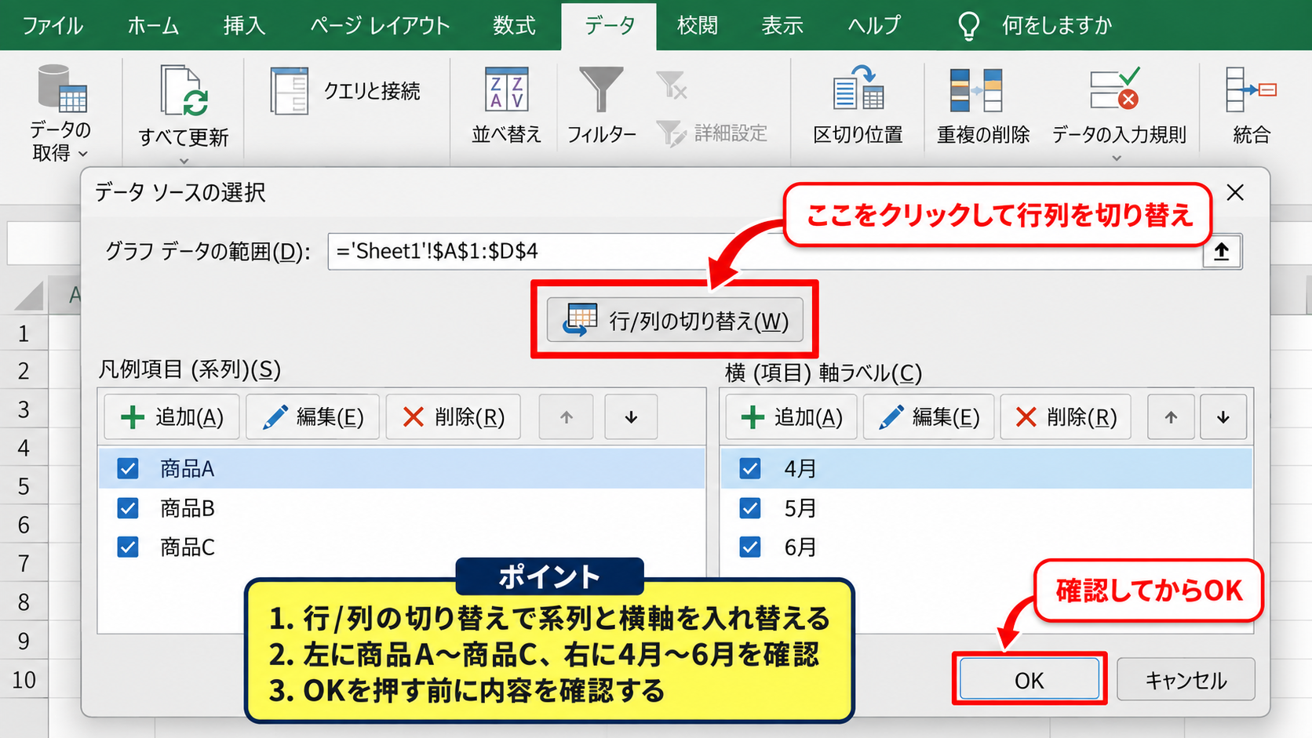This screenshot has width=1312, height=738.
Task: Move axis label down in 横軸ラベル list
Action: click(1223, 417)
